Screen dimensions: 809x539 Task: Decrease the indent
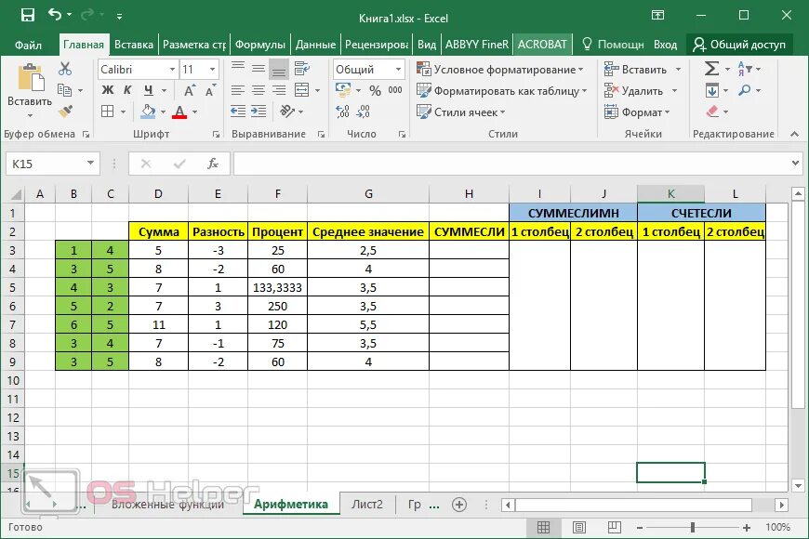(x=238, y=112)
